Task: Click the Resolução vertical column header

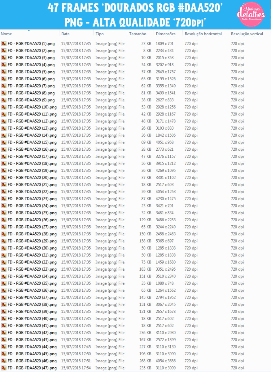Action: [x=247, y=34]
